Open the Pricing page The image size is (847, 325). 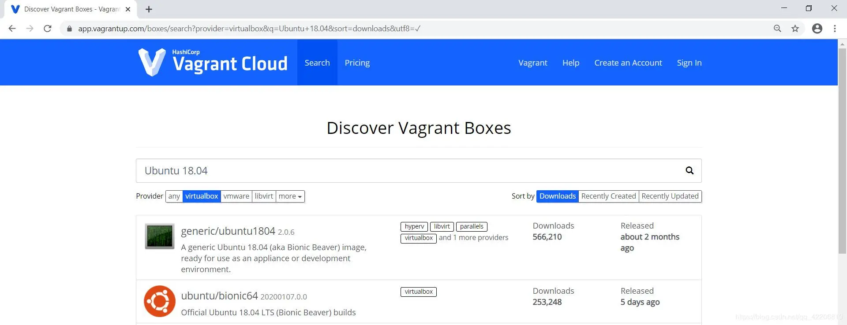357,63
